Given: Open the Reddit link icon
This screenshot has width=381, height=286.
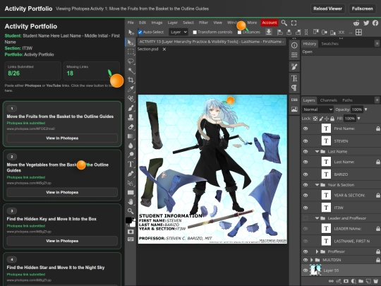Looking at the screenshot, I should [356, 23].
